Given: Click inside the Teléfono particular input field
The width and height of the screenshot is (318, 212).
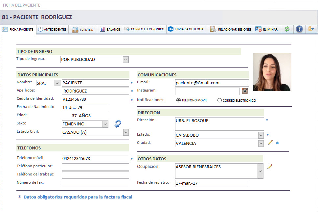Looking at the screenshot, I should point(95,167).
